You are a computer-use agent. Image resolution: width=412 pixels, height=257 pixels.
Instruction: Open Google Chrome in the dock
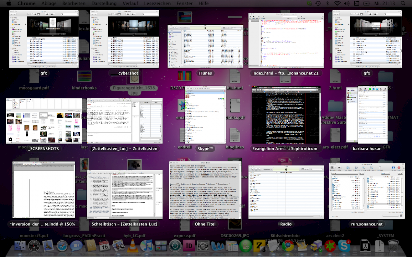click(x=288, y=245)
